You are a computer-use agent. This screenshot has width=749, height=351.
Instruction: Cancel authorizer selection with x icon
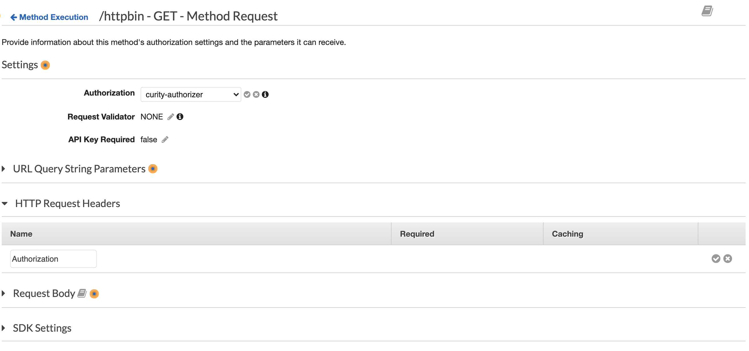click(256, 94)
